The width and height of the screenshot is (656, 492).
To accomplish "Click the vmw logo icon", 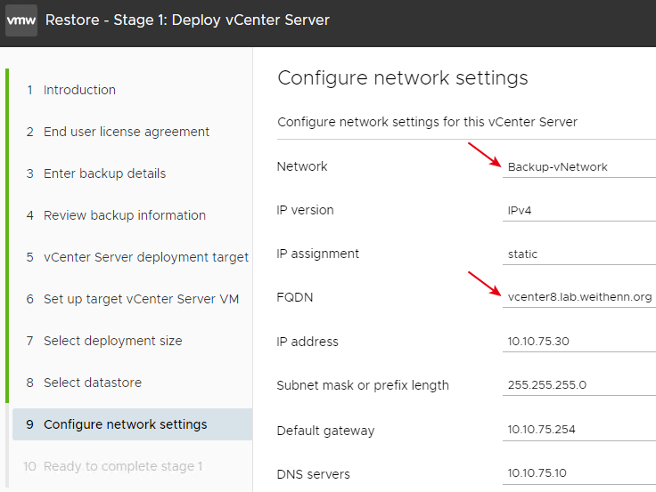I will [21, 20].
